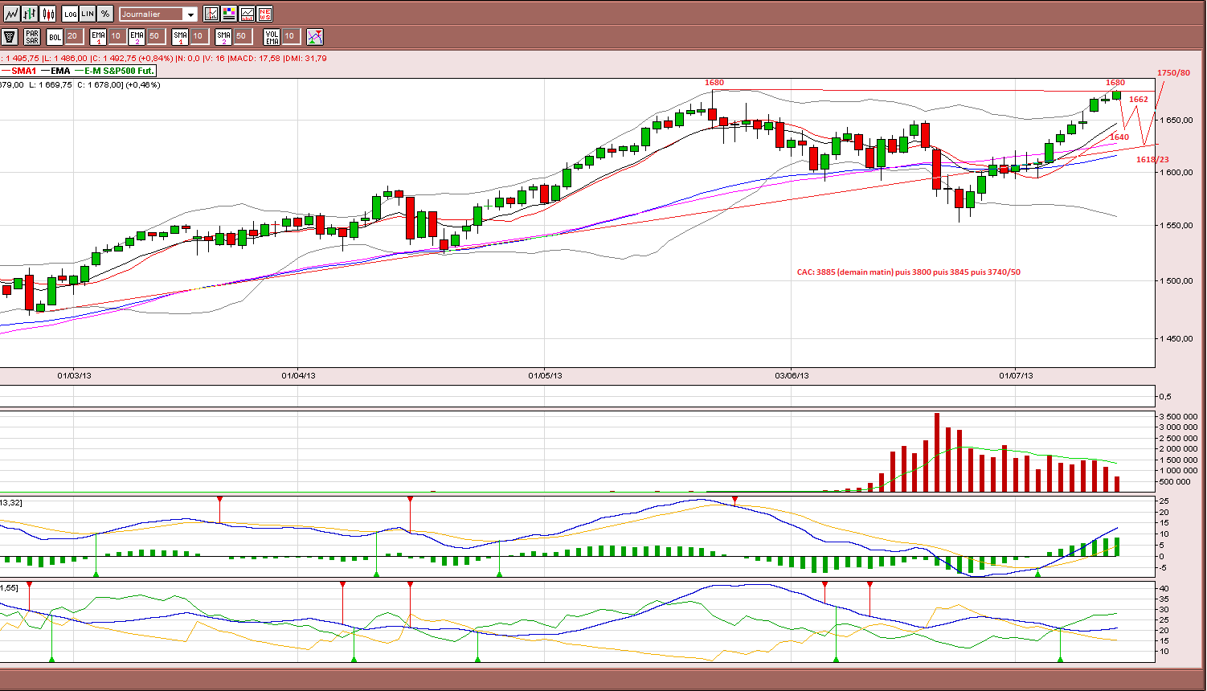This screenshot has height=691, width=1207.
Task: Click the 0,5 axis label
Action: point(1164,396)
